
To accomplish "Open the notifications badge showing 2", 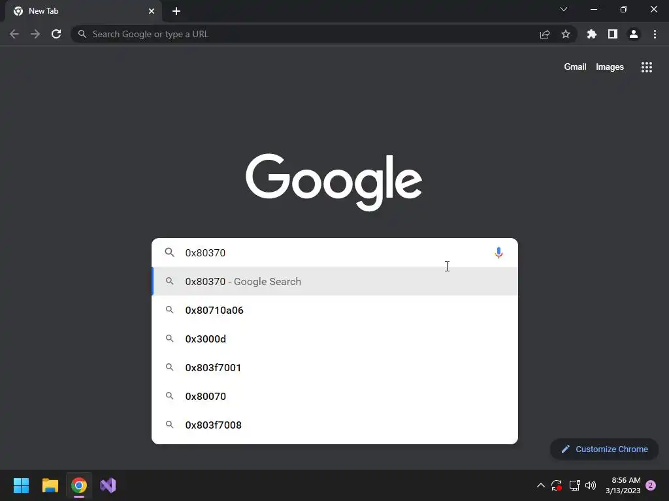I will (650, 485).
